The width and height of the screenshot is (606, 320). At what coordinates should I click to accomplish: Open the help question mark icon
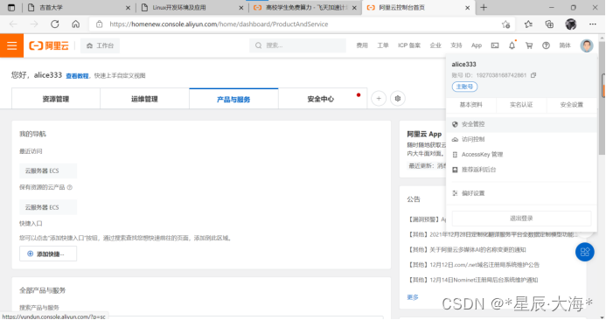(546, 45)
